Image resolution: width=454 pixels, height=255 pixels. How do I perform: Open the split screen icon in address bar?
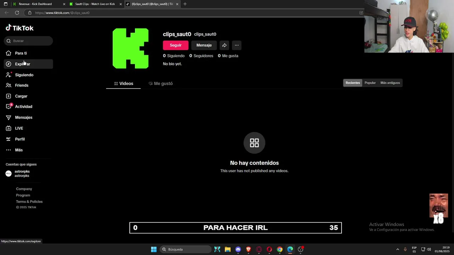361,13
